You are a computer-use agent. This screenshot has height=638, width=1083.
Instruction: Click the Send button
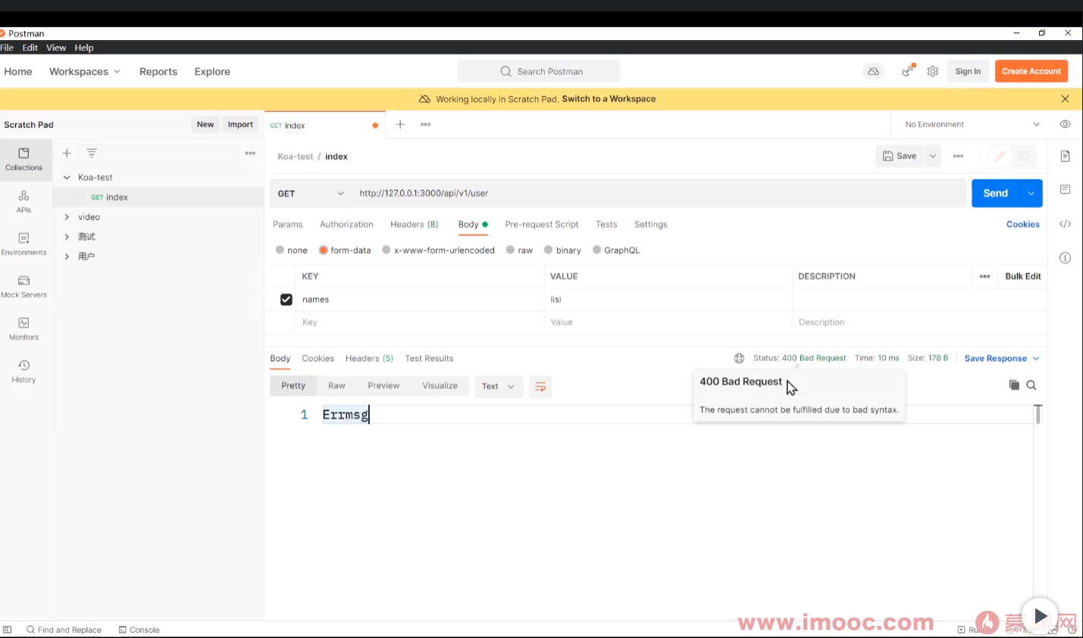point(996,194)
